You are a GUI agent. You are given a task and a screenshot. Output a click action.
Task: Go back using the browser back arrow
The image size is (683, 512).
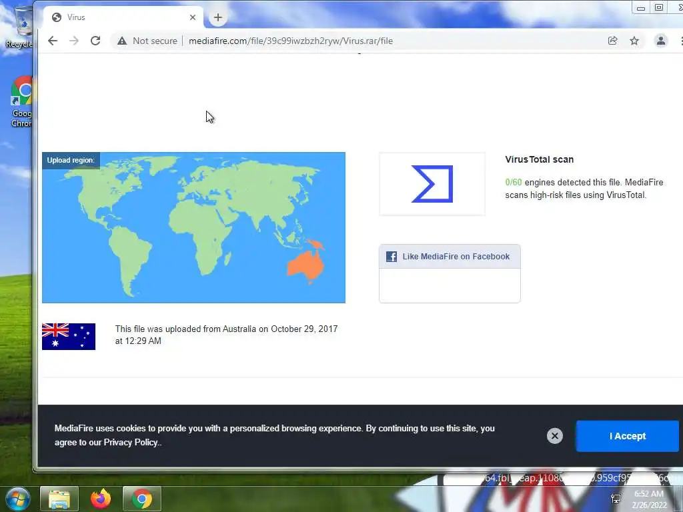pos(53,41)
